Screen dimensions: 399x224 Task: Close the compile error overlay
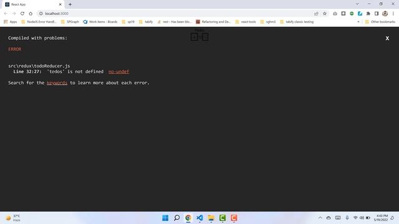coord(387,38)
